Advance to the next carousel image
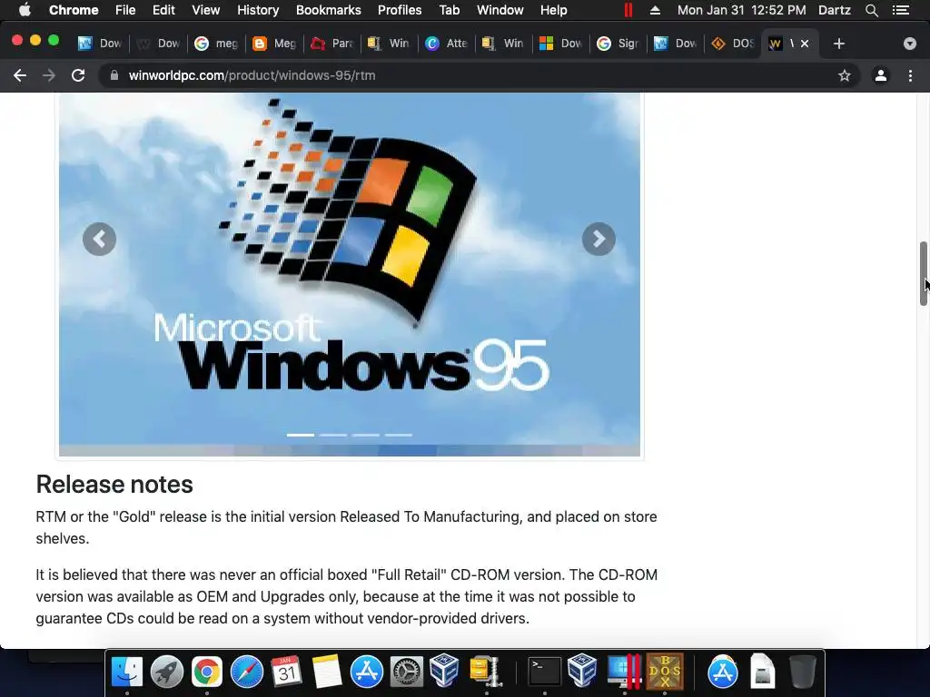The image size is (930, 697). 599,240
